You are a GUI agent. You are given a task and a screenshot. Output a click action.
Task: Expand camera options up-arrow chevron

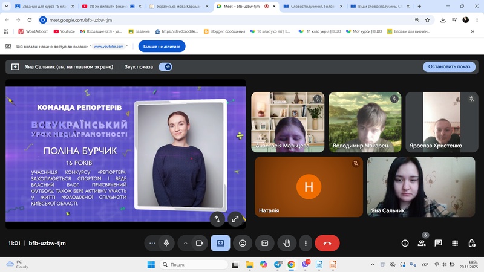click(x=185, y=243)
